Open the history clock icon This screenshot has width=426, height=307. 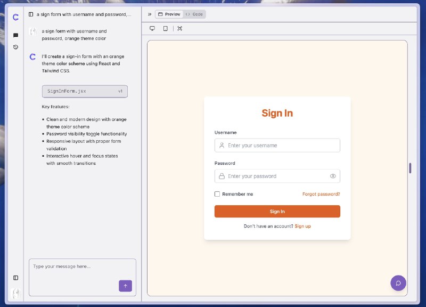click(x=16, y=47)
